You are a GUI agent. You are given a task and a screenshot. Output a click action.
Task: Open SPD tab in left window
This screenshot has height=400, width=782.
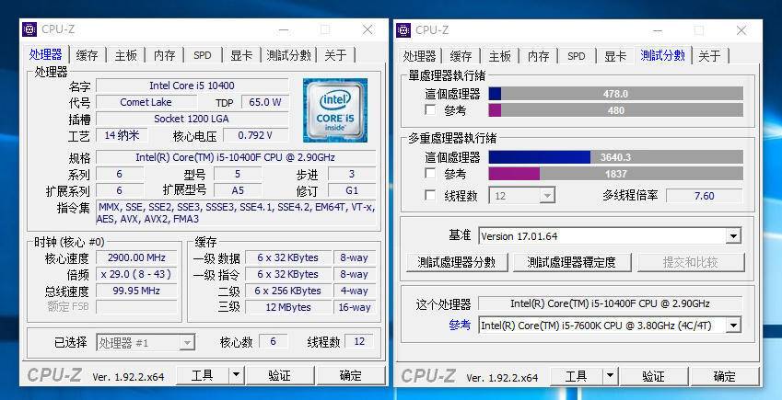click(x=203, y=55)
